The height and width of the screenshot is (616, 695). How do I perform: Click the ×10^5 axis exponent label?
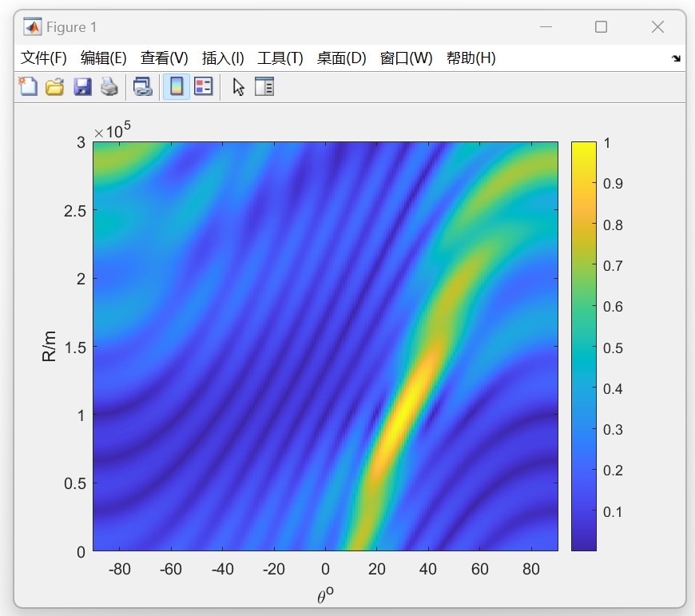click(x=112, y=130)
